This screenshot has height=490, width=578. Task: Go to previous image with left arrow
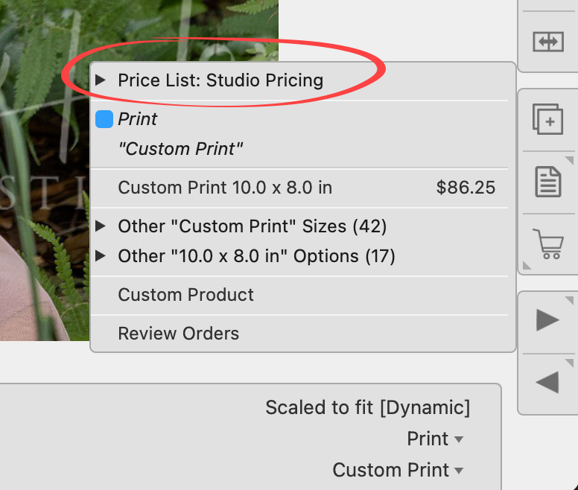pos(548,382)
